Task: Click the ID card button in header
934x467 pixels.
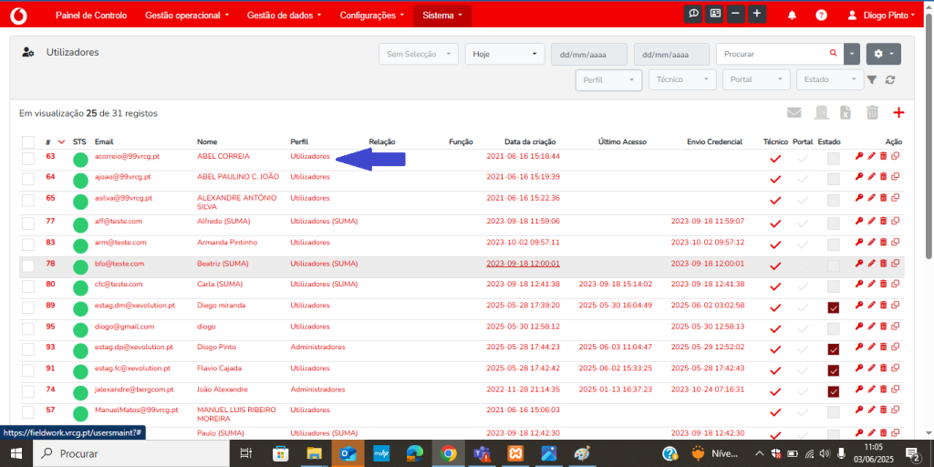Action: 714,15
